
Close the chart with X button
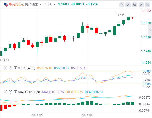pos(148,5)
